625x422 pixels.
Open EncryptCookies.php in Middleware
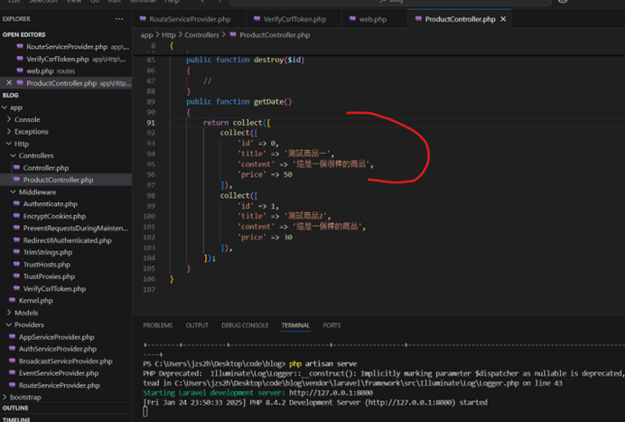(54, 216)
